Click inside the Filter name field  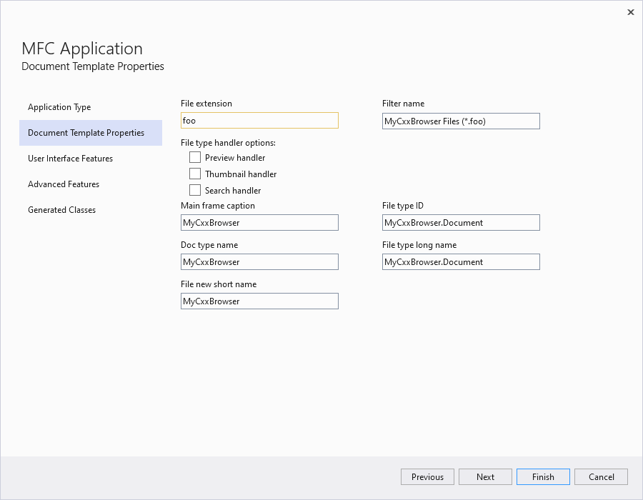pyautogui.click(x=461, y=121)
